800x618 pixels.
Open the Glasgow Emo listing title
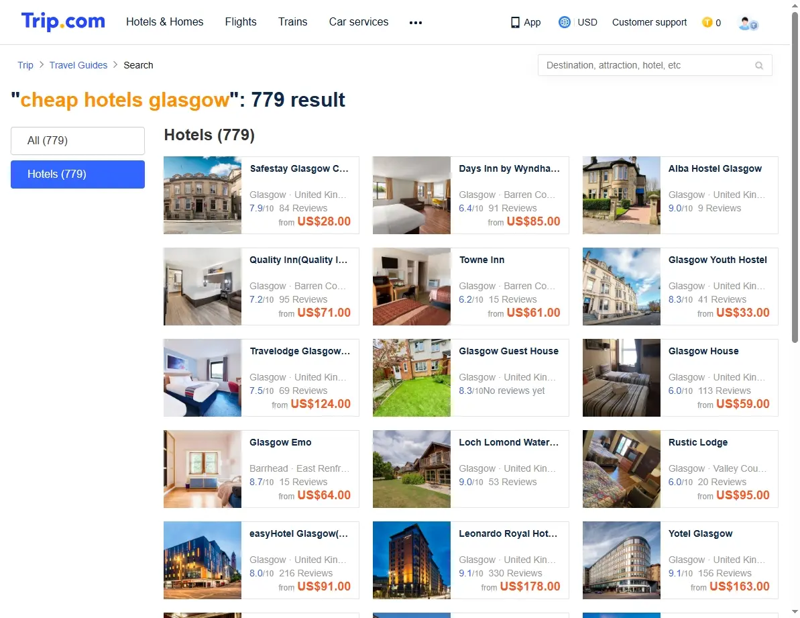(280, 442)
